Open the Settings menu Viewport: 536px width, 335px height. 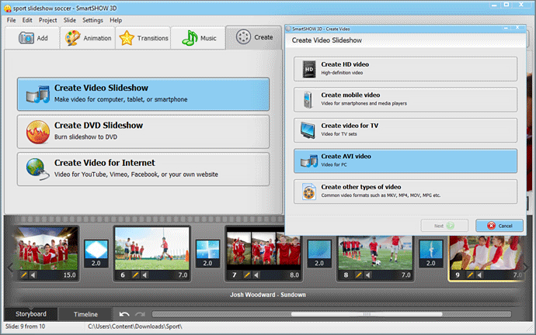pos(92,20)
